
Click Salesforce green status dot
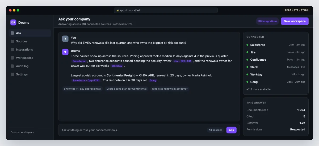[247, 45]
